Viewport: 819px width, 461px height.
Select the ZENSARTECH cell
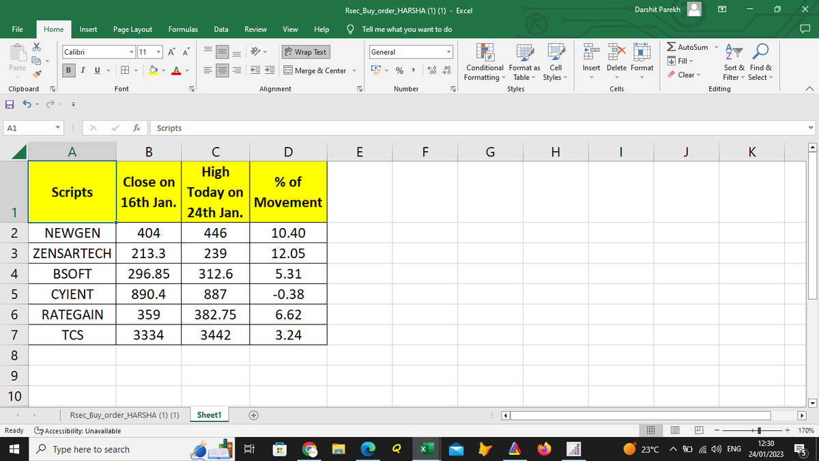coord(72,253)
